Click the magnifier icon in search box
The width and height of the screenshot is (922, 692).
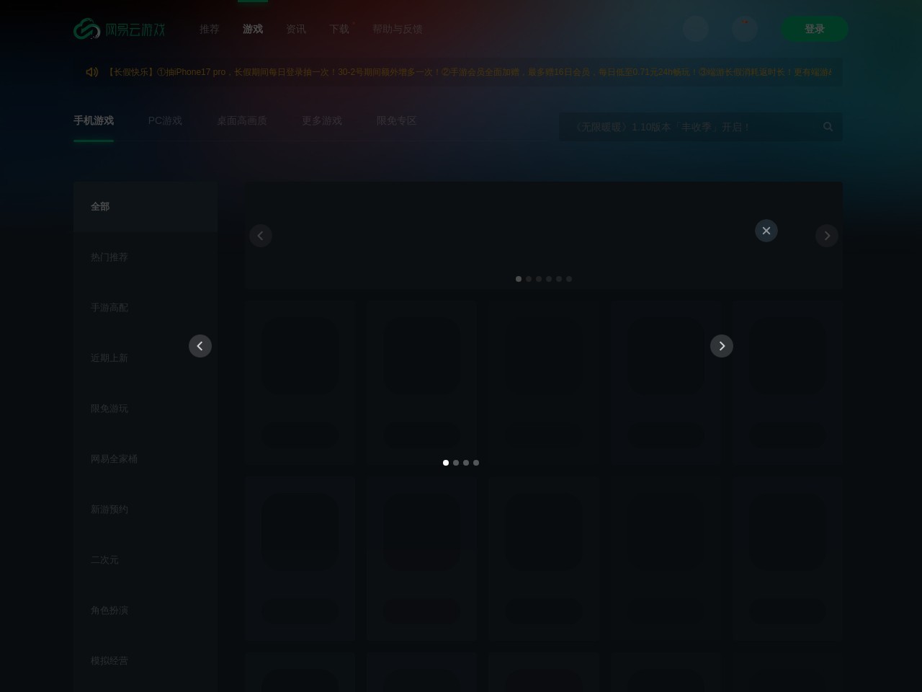[x=828, y=127]
